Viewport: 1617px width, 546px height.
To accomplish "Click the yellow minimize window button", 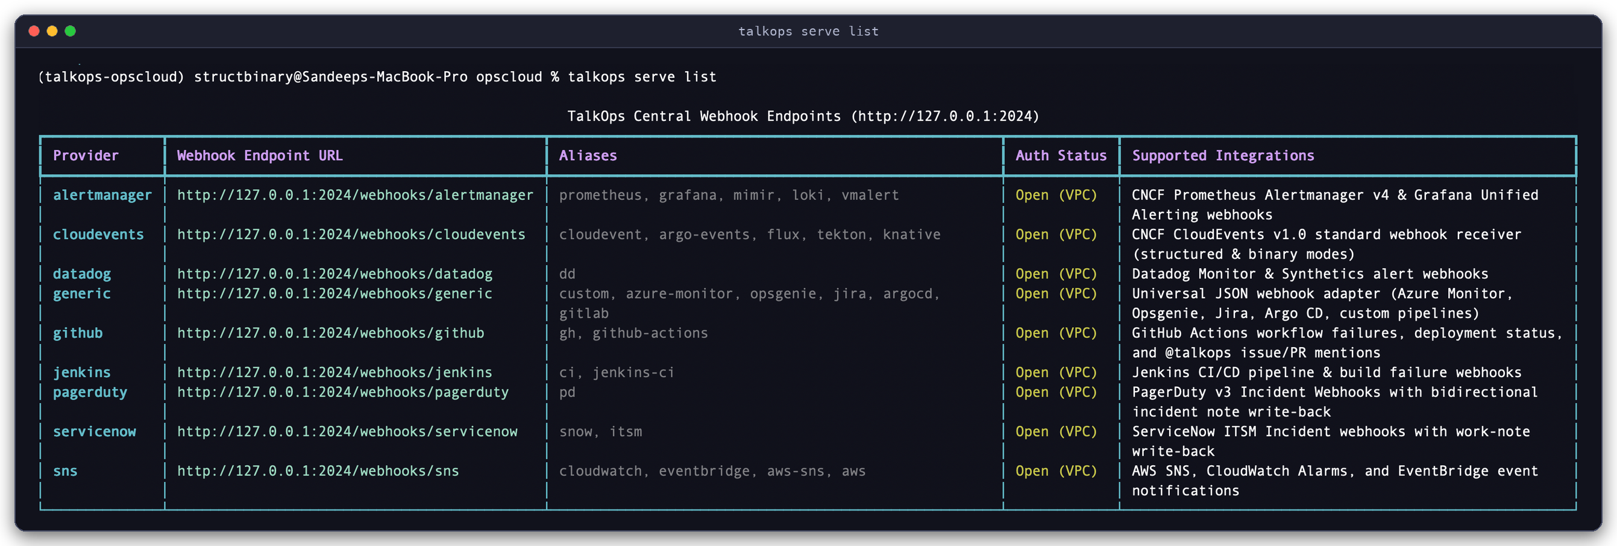I will [x=52, y=31].
